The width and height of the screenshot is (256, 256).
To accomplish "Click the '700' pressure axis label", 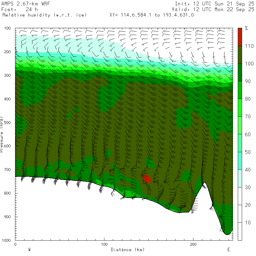I will pyautogui.click(x=7, y=170).
